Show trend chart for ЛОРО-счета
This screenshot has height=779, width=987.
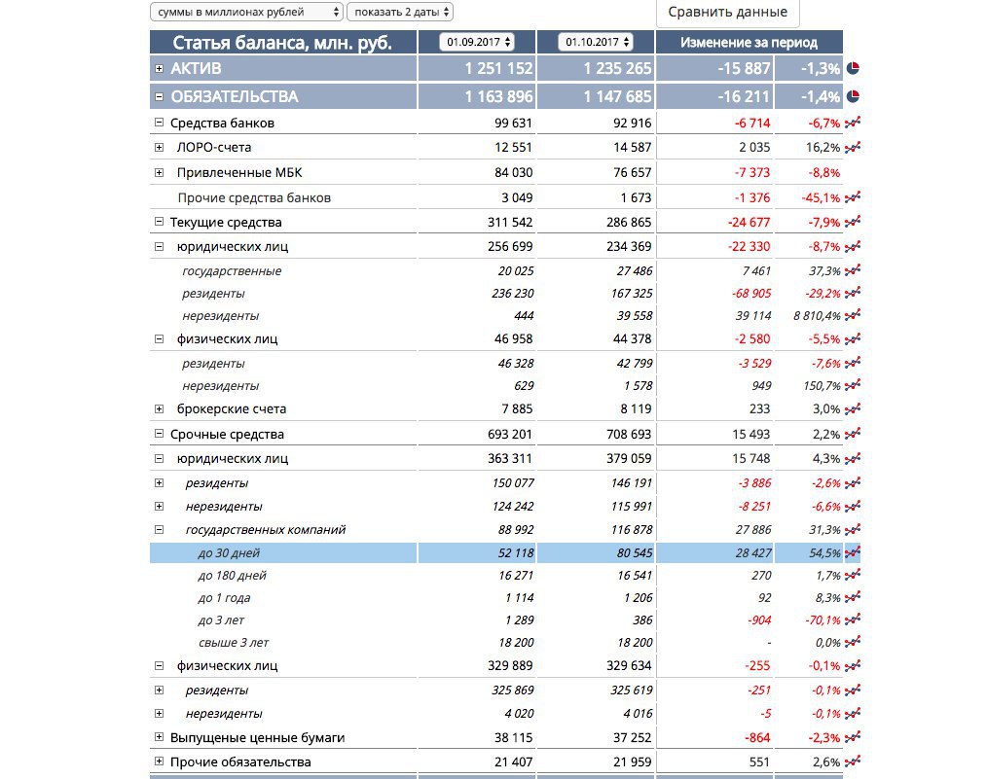tap(853, 147)
